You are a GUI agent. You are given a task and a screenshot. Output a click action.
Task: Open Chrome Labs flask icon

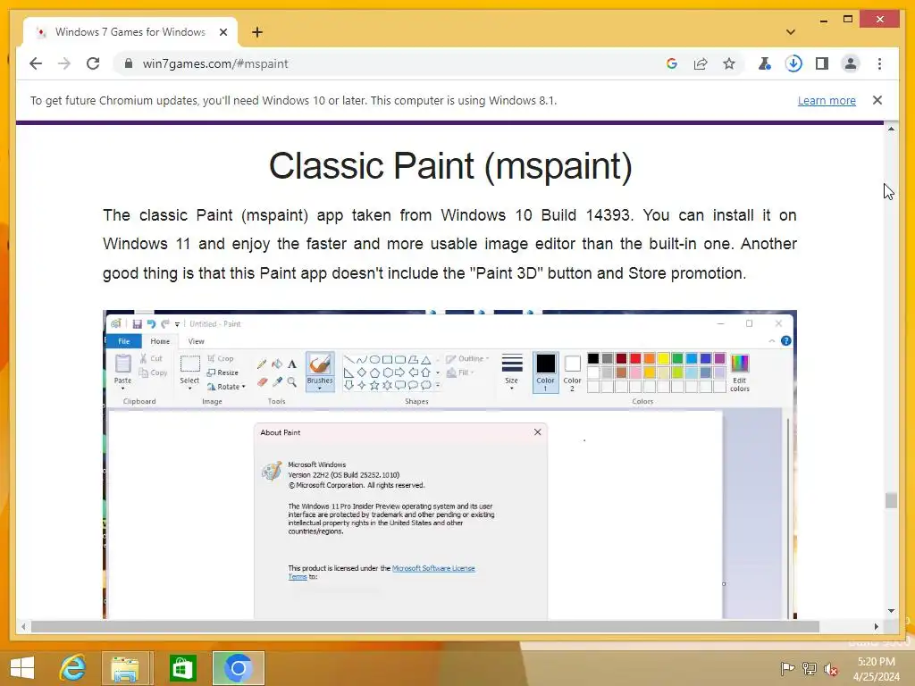(765, 63)
